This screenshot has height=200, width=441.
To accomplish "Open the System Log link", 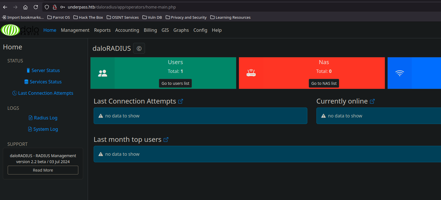I will pos(46,129).
